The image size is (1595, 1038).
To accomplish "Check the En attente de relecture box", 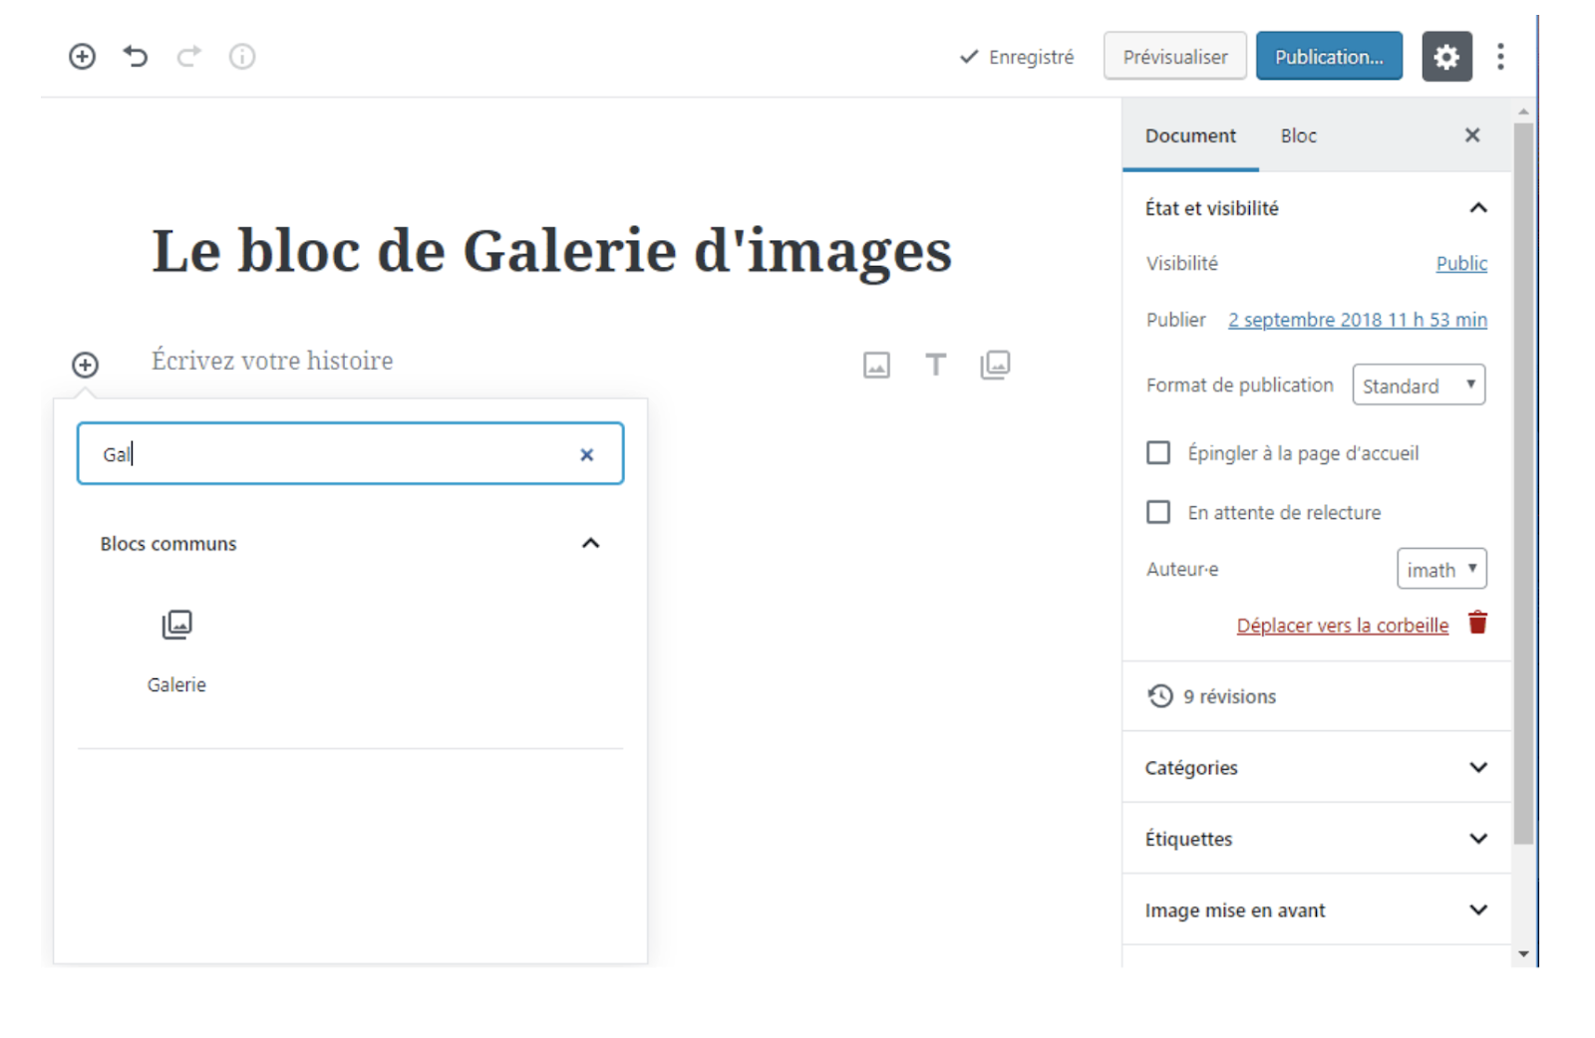I will point(1158,512).
